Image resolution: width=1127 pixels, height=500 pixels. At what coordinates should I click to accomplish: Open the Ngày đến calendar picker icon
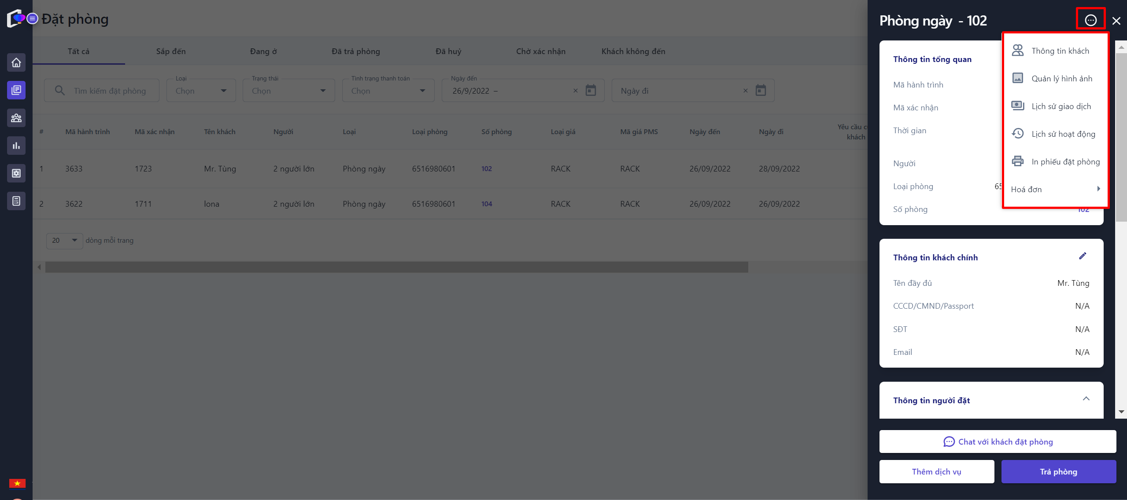(591, 91)
